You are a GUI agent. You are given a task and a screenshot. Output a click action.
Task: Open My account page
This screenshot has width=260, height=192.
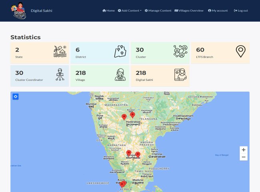pos(218,11)
